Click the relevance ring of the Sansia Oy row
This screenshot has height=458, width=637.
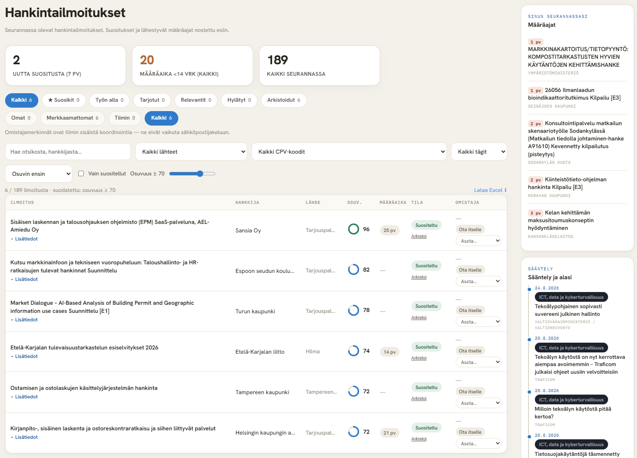point(354,229)
